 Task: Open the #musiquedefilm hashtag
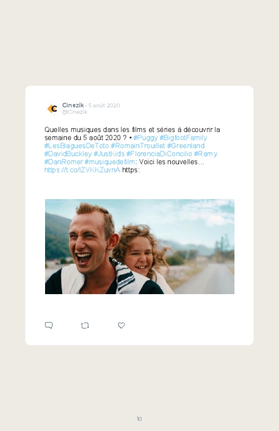109,162
